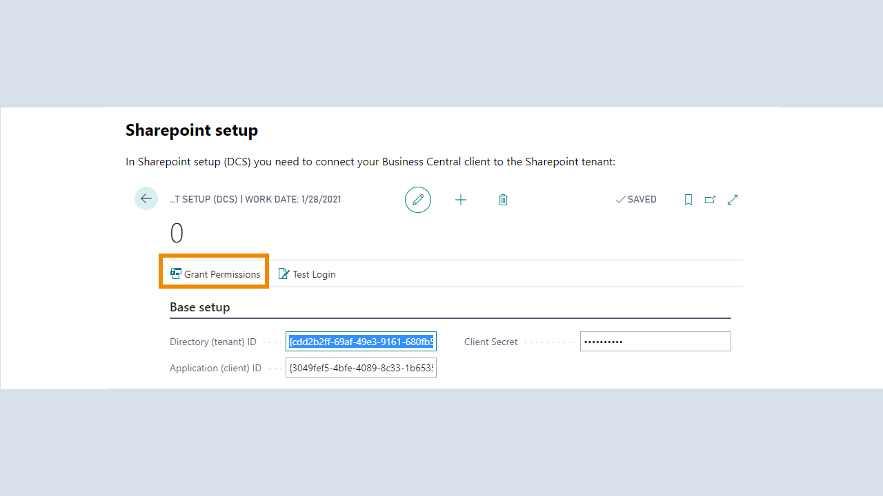Run Test Login action
The height and width of the screenshot is (496, 883).
tap(307, 274)
